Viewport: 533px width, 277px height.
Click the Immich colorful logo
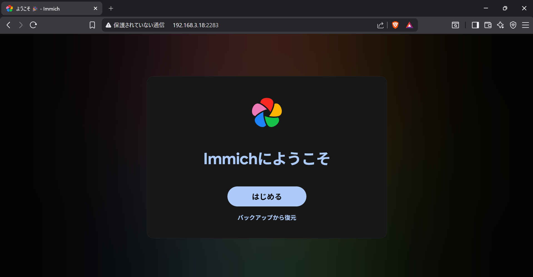266,113
